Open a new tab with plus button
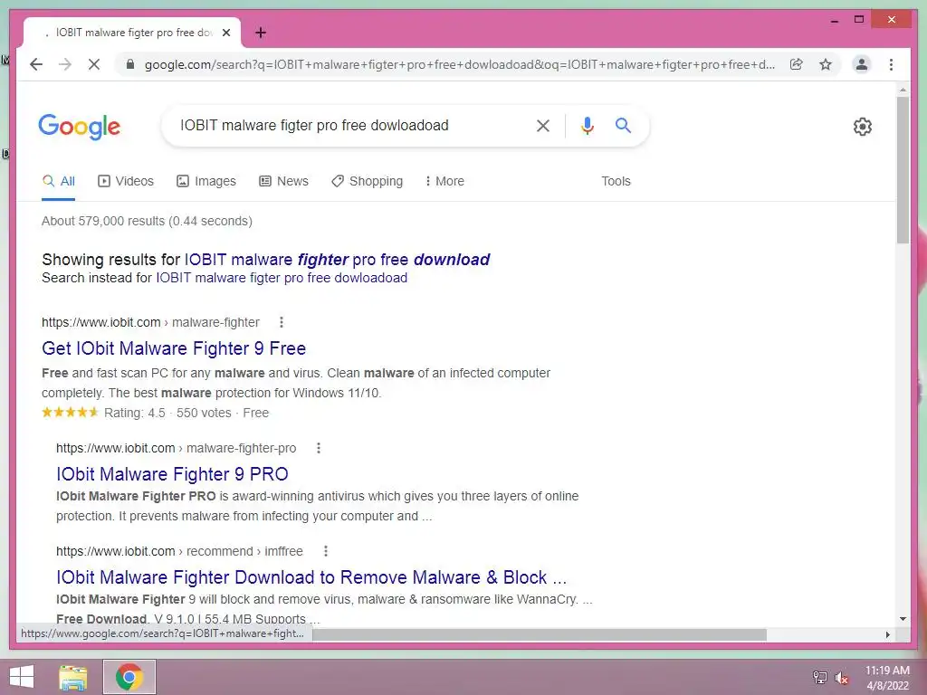927x695 pixels. (261, 33)
